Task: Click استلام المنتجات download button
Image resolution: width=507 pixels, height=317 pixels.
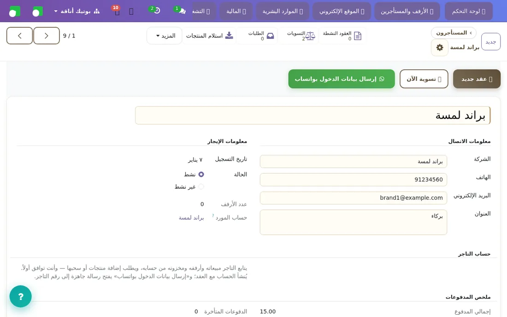Action: (209, 36)
